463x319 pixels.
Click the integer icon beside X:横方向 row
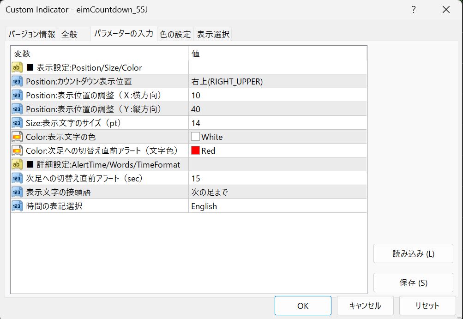click(17, 95)
